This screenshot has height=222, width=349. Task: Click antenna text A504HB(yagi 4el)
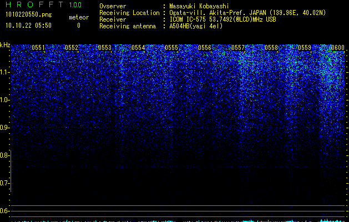[x=196, y=26]
